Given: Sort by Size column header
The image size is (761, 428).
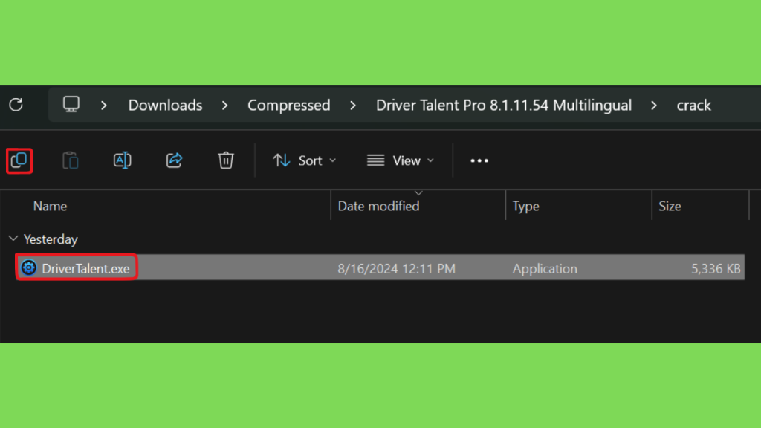Looking at the screenshot, I should (x=670, y=207).
